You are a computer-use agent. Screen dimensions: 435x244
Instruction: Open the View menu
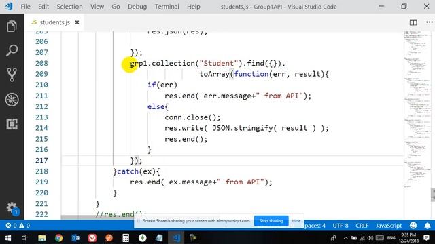tap(97, 7)
